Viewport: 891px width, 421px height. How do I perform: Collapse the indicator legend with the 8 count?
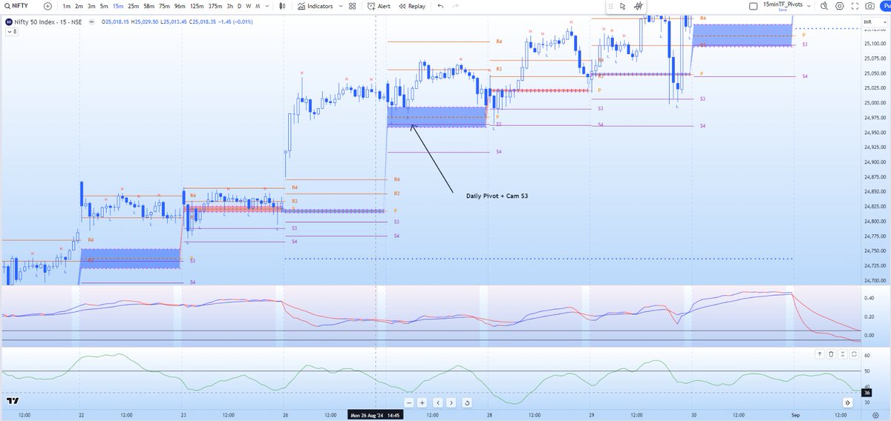coord(11,32)
